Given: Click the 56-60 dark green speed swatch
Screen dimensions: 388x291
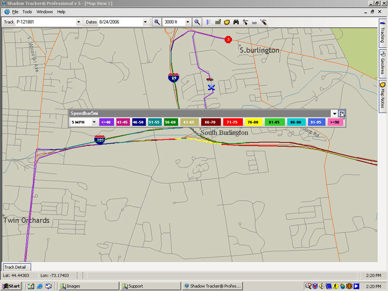Looking at the screenshot, I should 171,122.
